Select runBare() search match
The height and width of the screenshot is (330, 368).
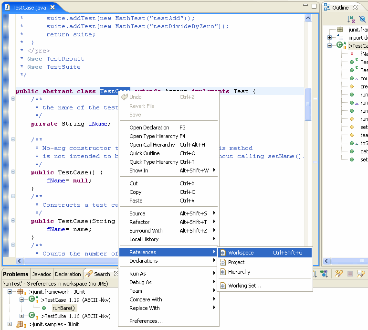pos(63,308)
